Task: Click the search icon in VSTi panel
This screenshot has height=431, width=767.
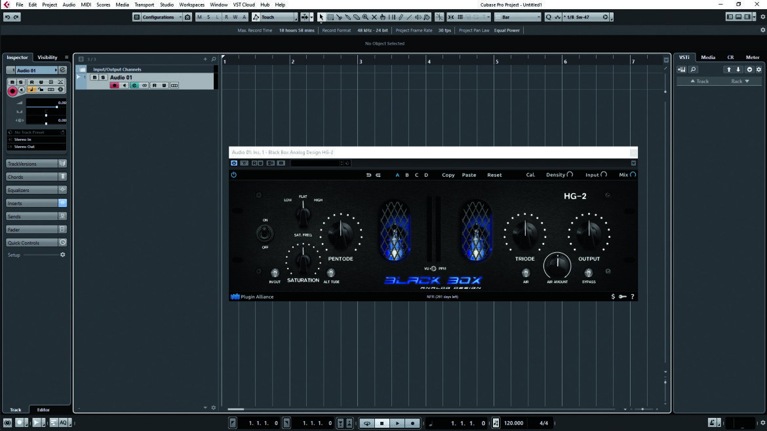Action: click(x=693, y=69)
